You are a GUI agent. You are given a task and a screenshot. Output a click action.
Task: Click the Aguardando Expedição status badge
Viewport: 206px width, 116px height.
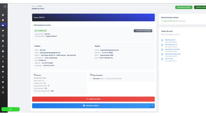pyautogui.click(x=143, y=31)
